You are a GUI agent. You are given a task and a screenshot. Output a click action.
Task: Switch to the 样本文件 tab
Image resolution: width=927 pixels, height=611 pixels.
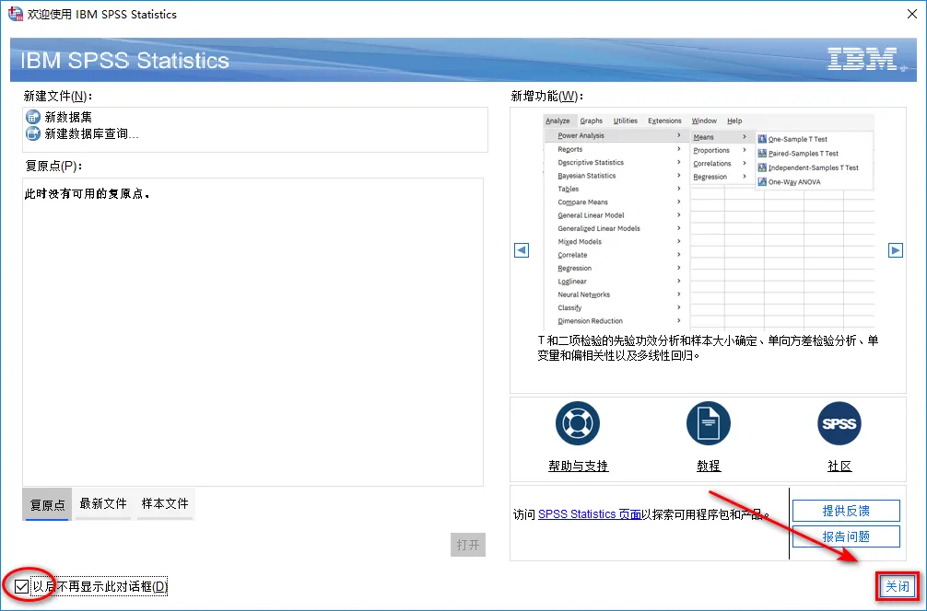click(x=165, y=503)
